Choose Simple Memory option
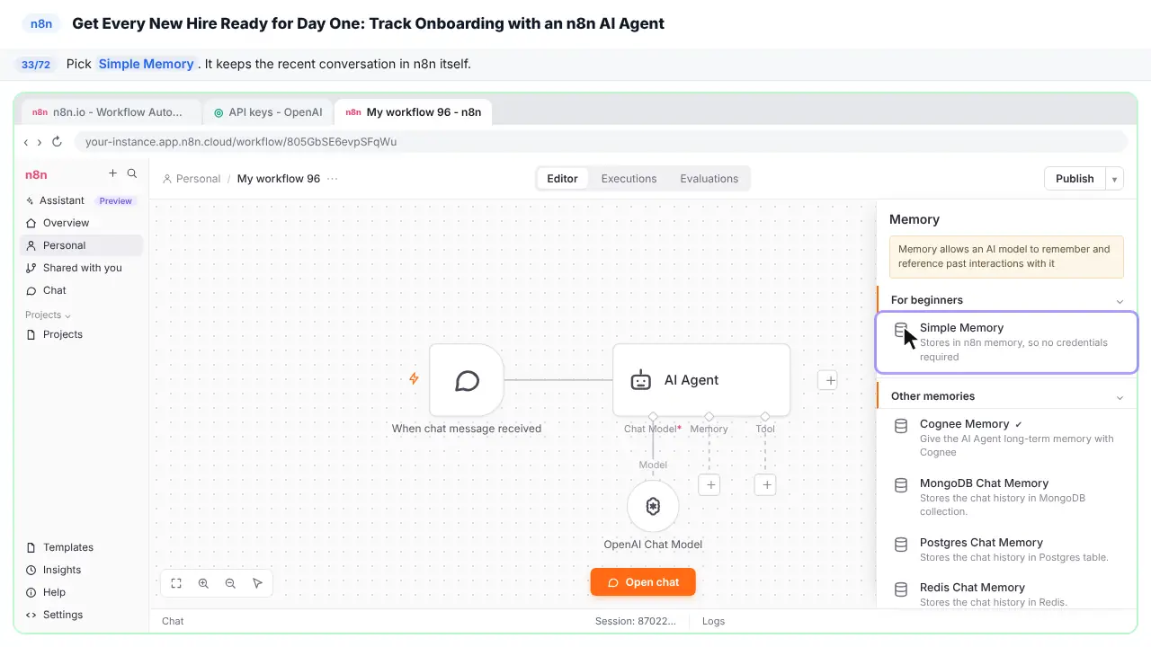 [x=1007, y=341]
